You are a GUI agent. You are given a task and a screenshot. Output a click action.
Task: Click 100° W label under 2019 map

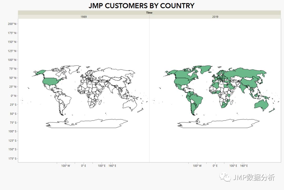[197, 166]
